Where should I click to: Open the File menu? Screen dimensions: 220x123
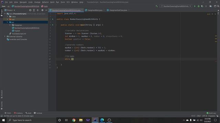[x=6, y=2]
